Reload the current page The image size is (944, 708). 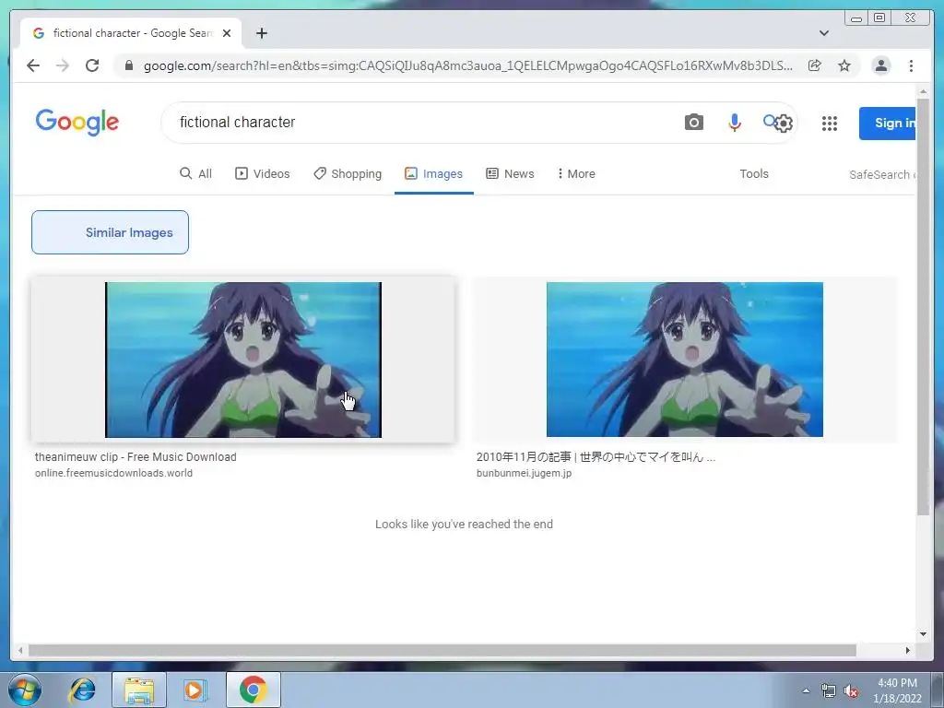[92, 65]
